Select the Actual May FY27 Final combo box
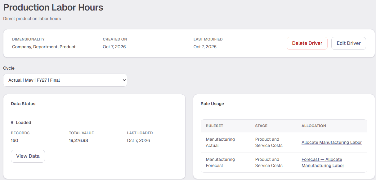The width and height of the screenshot is (376, 180). tap(65, 80)
